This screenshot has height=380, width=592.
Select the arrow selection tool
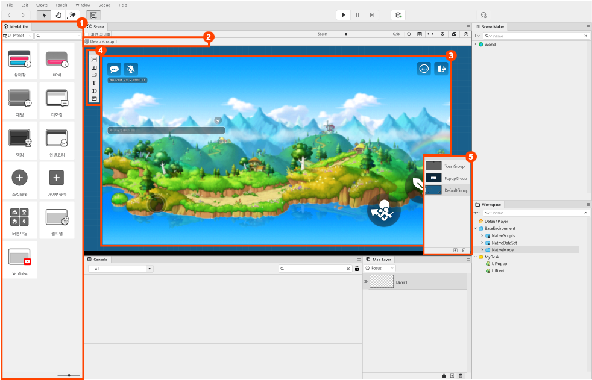(x=44, y=15)
